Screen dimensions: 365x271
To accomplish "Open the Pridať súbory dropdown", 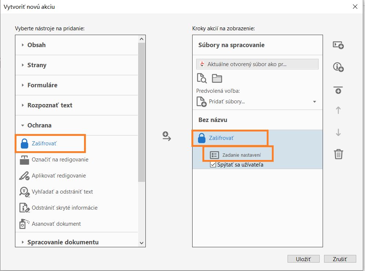I will [x=314, y=102].
